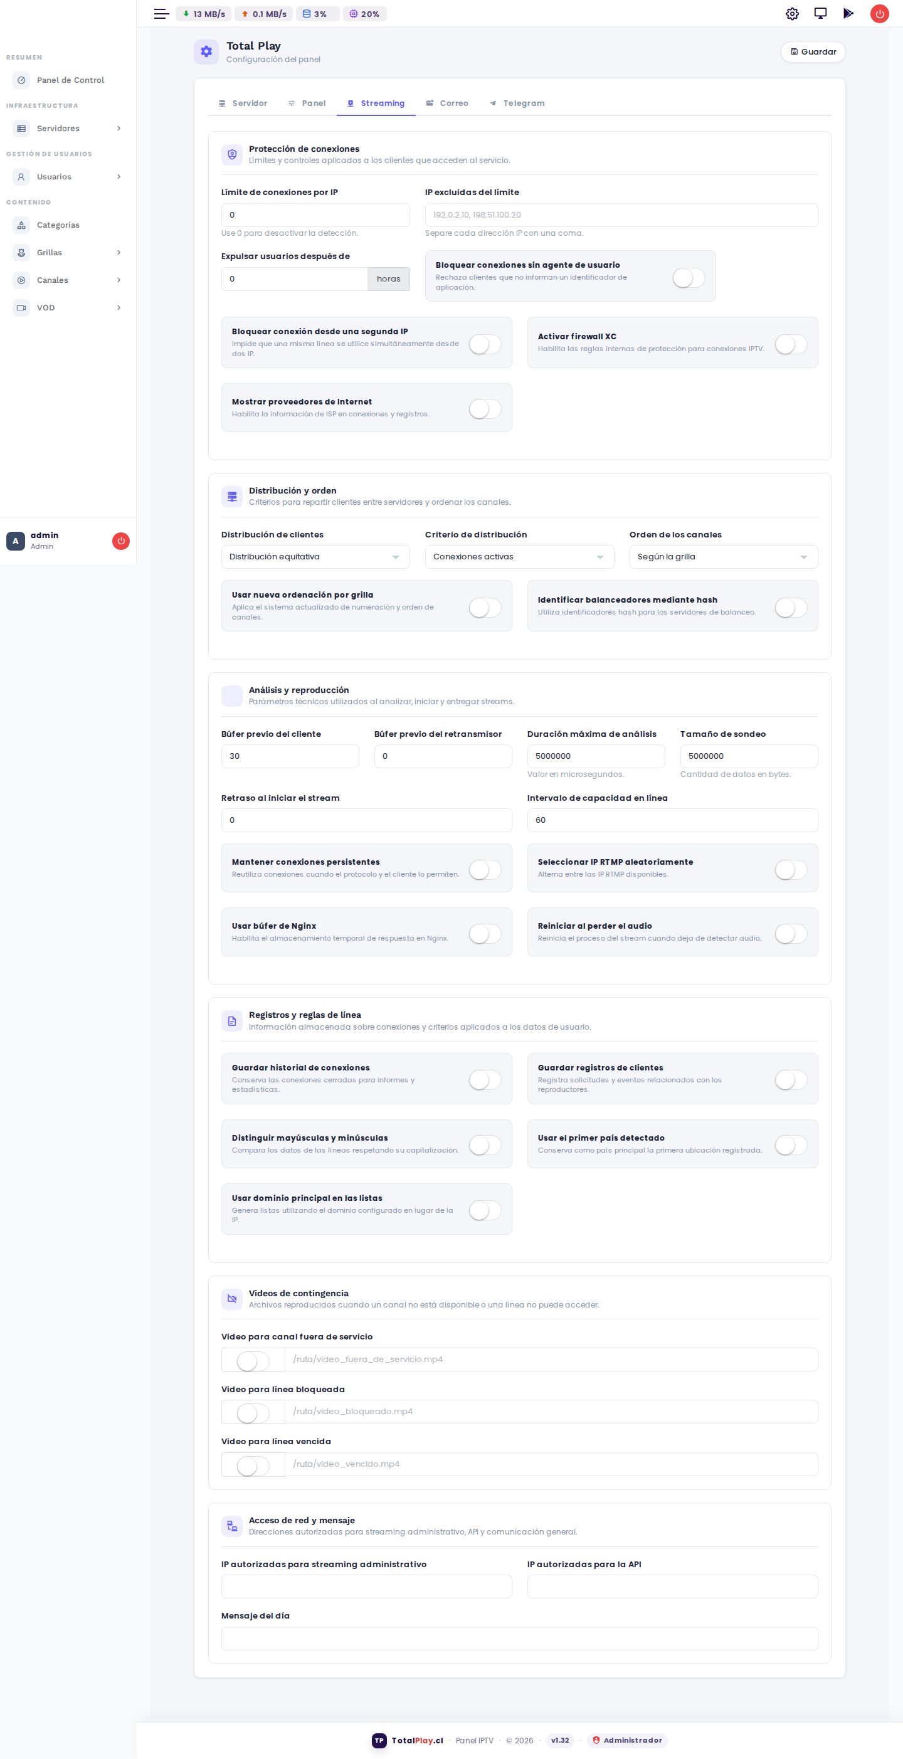Enable Activar firewall XC switch

tap(791, 344)
